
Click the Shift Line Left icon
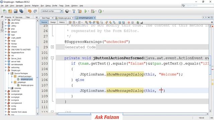[x=120, y=22]
